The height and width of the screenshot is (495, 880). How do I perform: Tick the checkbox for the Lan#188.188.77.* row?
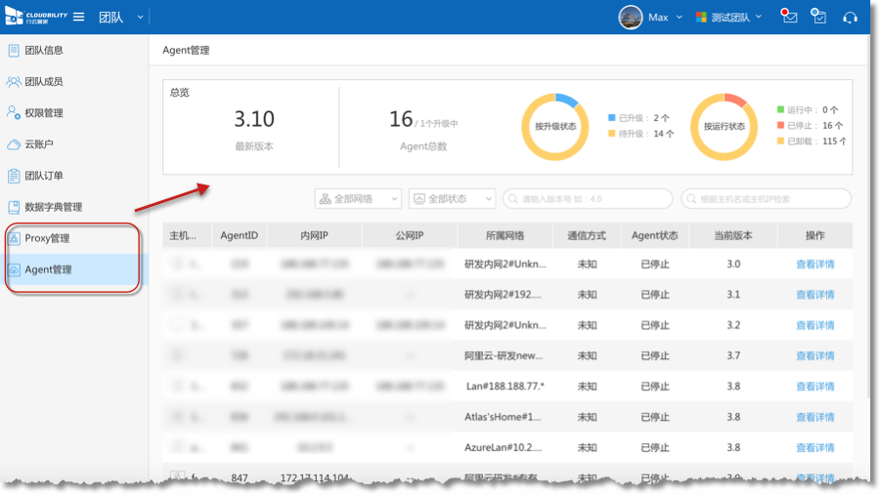point(177,387)
